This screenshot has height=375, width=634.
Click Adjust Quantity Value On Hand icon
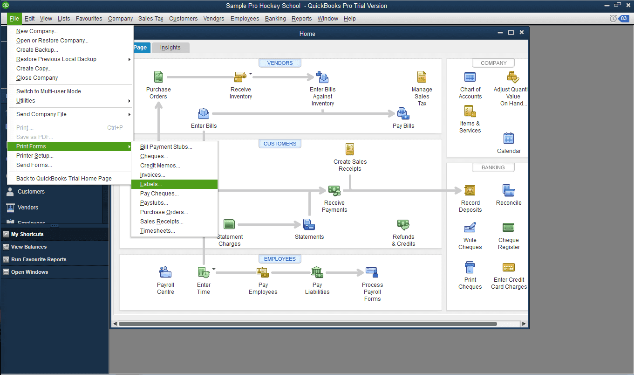pyautogui.click(x=513, y=77)
